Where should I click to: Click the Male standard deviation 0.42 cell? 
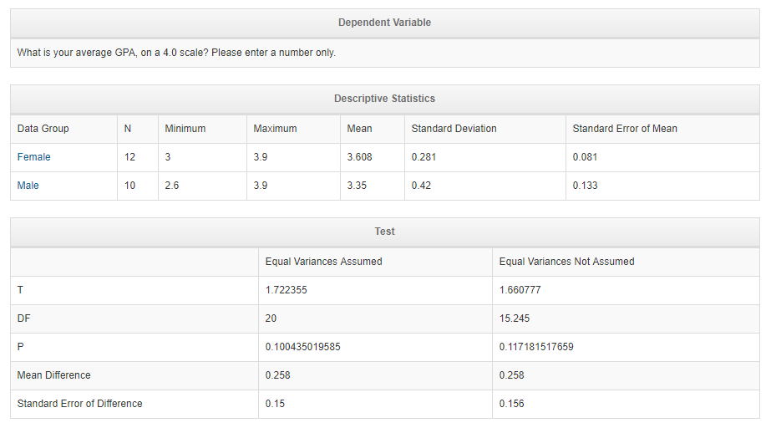484,186
